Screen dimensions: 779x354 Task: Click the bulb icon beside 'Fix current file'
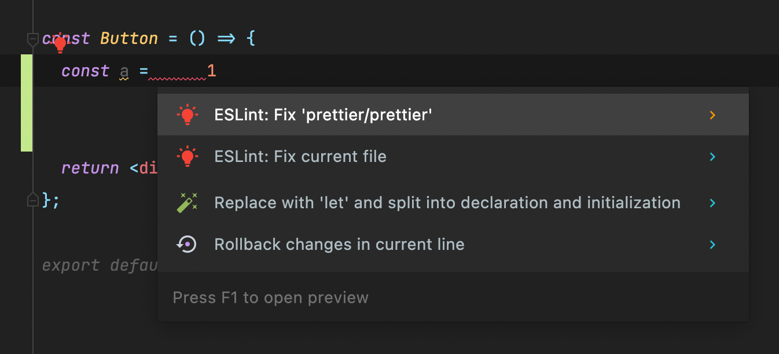187,157
